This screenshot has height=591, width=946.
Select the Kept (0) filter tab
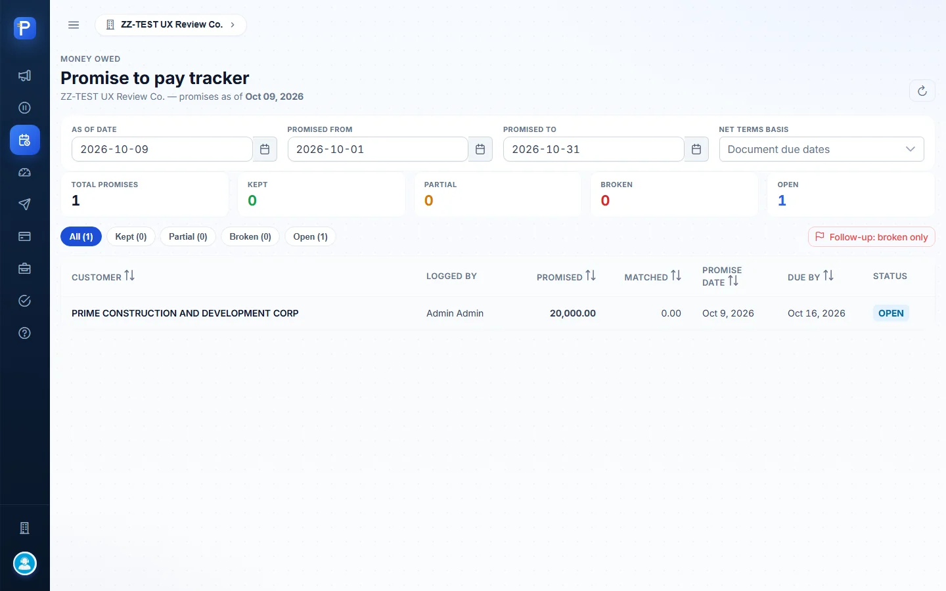131,236
